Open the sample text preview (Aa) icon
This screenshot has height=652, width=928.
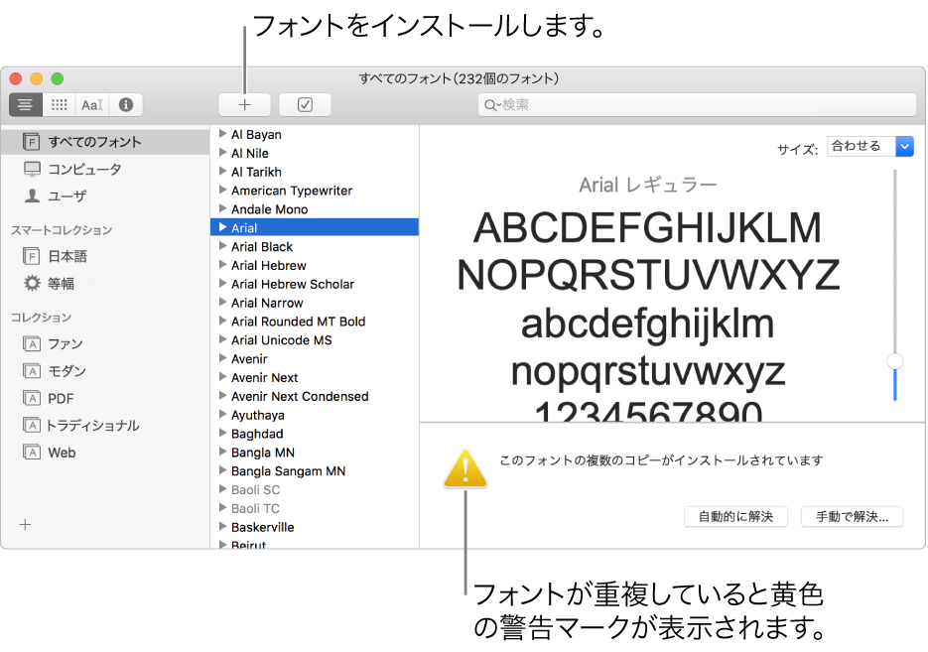(90, 104)
